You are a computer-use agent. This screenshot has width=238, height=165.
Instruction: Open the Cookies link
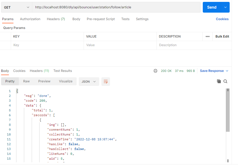[222, 19]
